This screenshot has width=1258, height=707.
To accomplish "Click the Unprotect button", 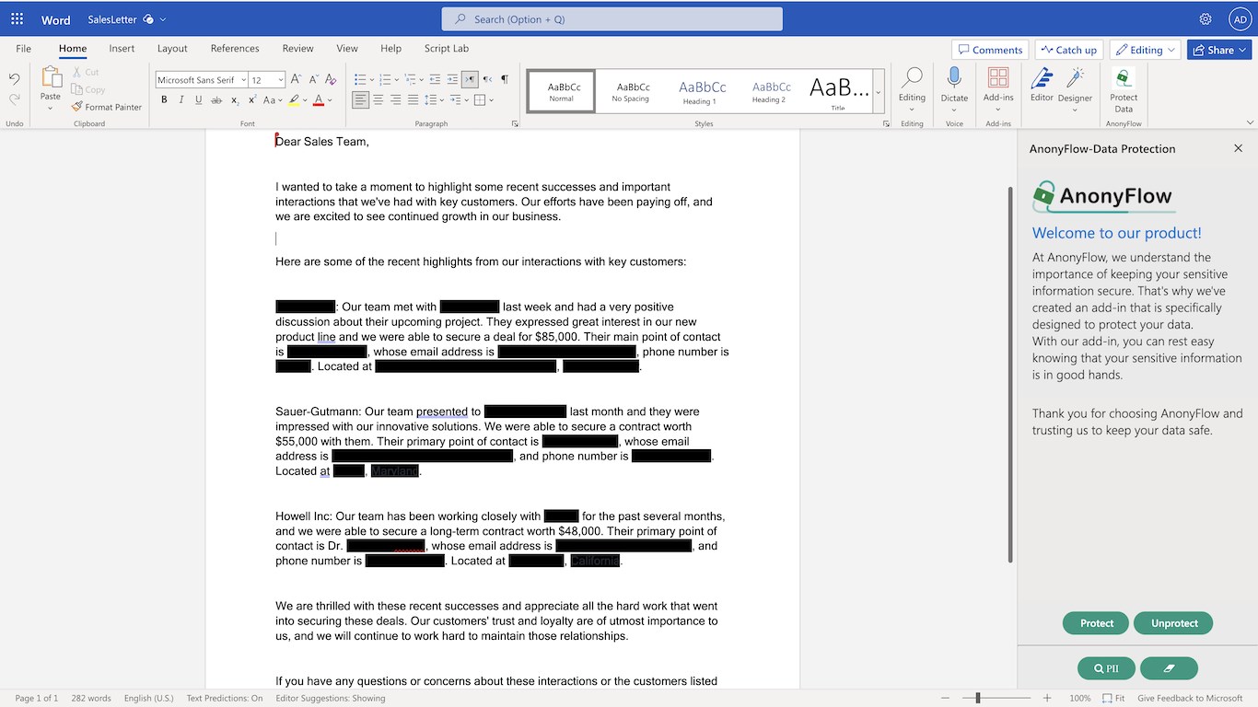I will pos(1173,623).
